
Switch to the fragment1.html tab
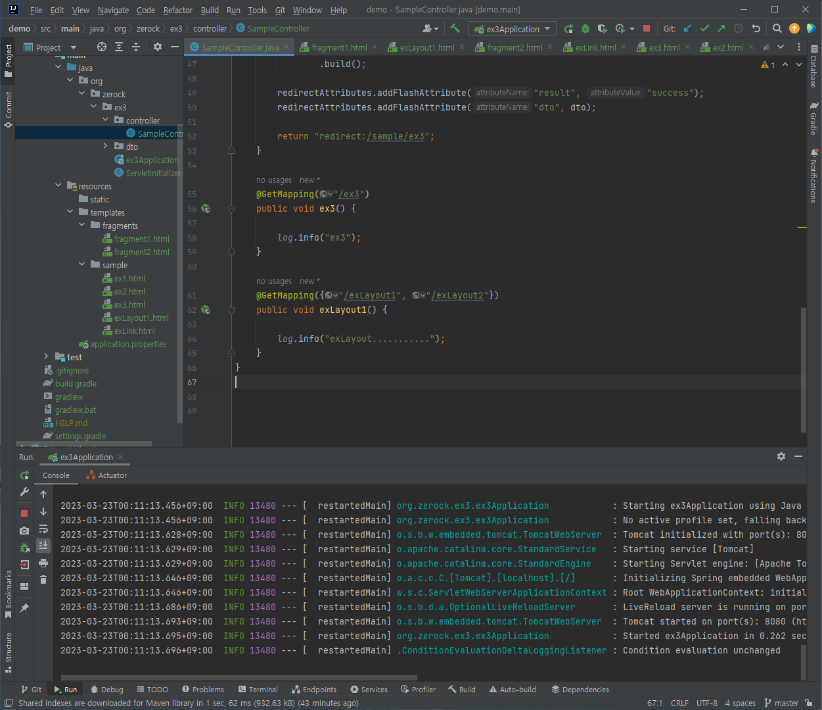339,47
